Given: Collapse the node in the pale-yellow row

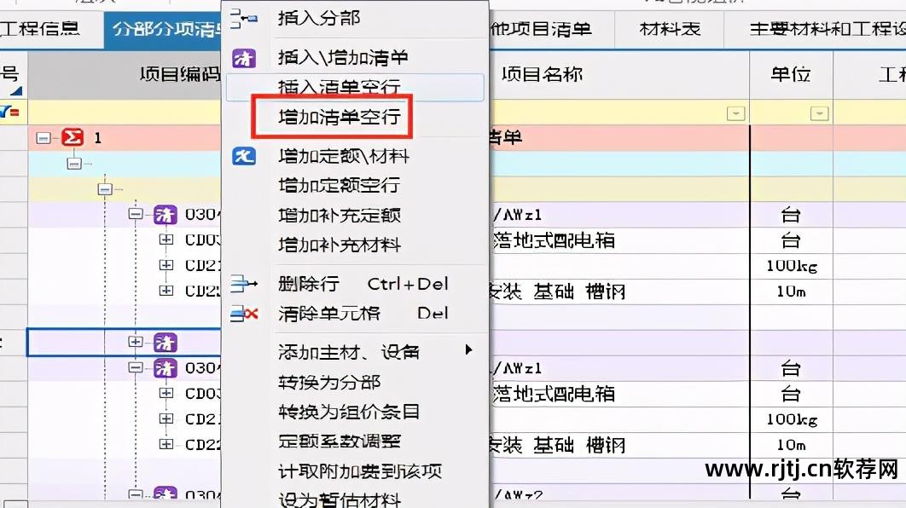Looking at the screenshot, I should pos(105,188).
